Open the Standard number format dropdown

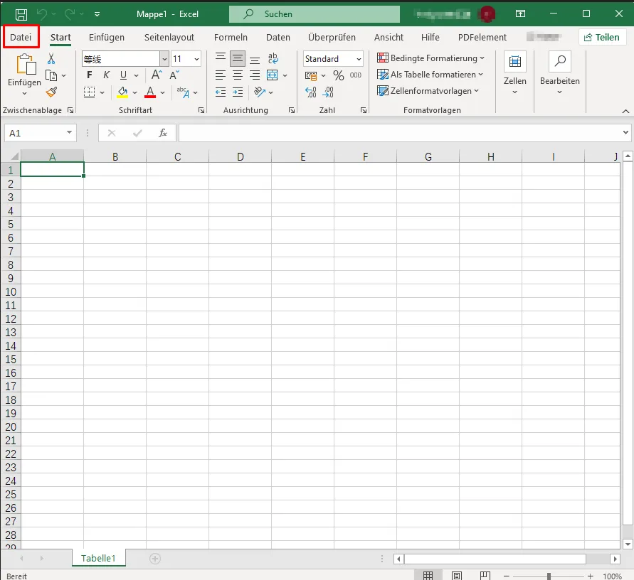tap(359, 58)
